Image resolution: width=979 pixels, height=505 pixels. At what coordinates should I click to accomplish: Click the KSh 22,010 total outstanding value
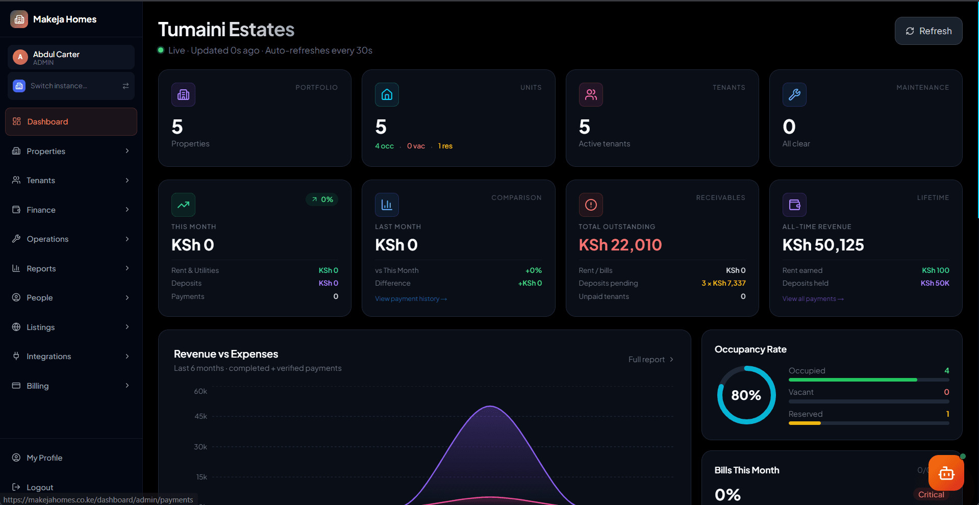click(620, 245)
